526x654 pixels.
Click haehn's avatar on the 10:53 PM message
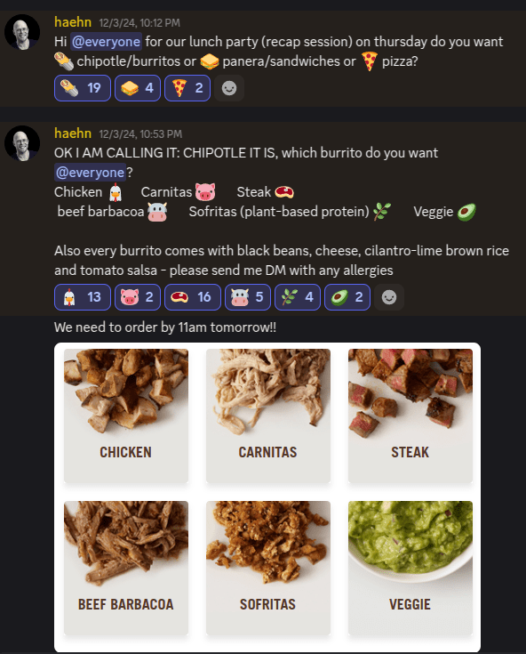tap(22, 143)
